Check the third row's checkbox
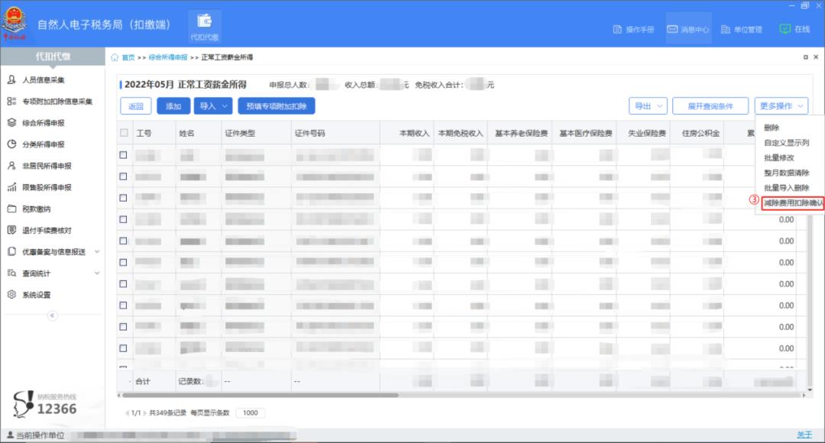The image size is (825, 443). coord(124,198)
